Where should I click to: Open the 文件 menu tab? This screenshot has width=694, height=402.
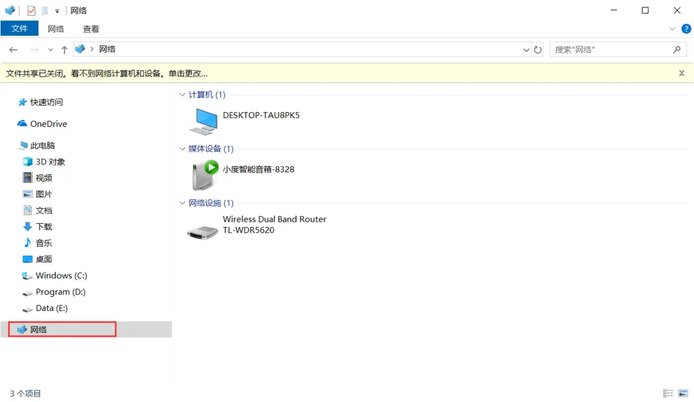coord(20,29)
